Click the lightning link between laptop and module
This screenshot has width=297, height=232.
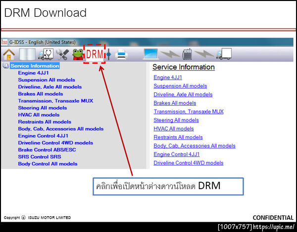point(170,54)
